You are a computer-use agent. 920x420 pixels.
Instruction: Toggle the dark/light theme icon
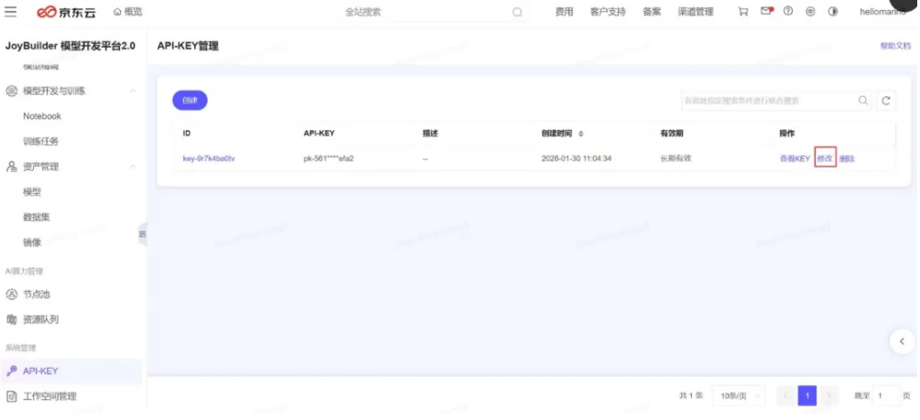coord(832,12)
